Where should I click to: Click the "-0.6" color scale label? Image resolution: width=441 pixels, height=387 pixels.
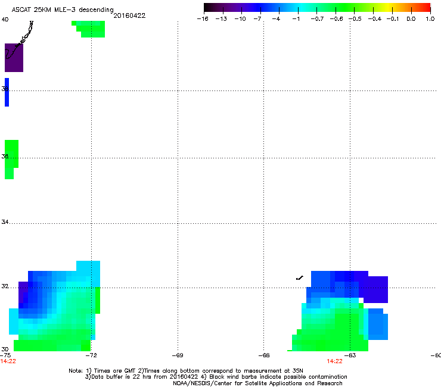click(336, 19)
